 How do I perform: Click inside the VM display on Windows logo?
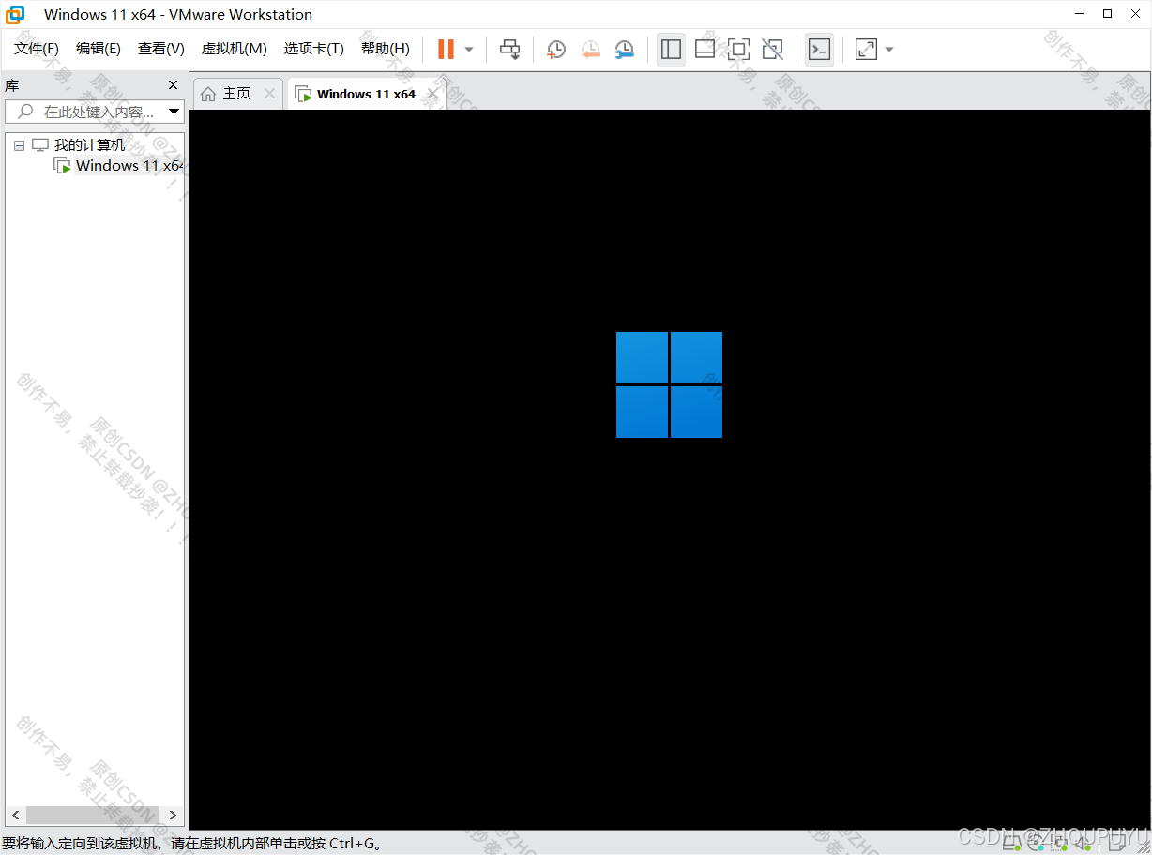tap(669, 384)
